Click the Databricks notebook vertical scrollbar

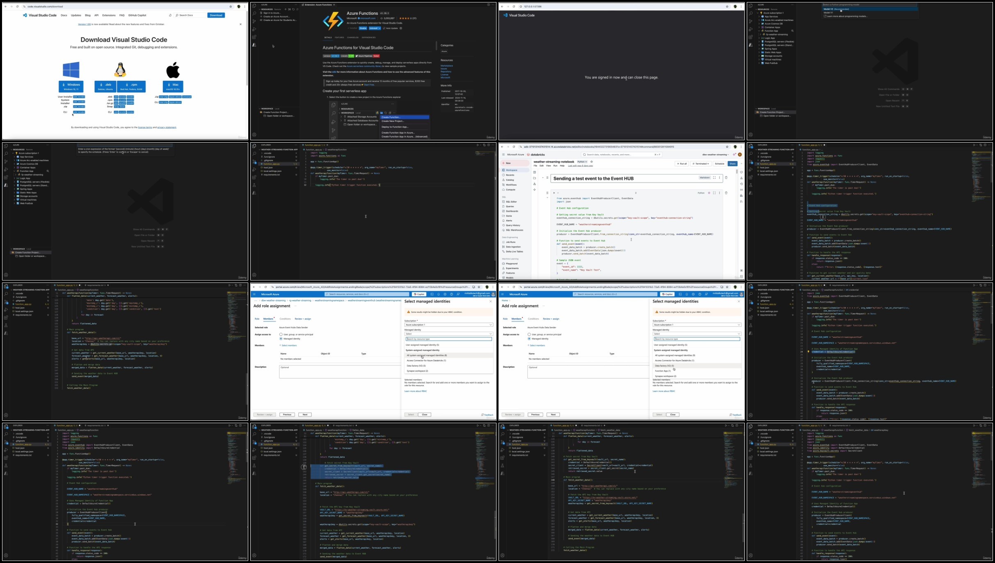[x=737, y=172]
